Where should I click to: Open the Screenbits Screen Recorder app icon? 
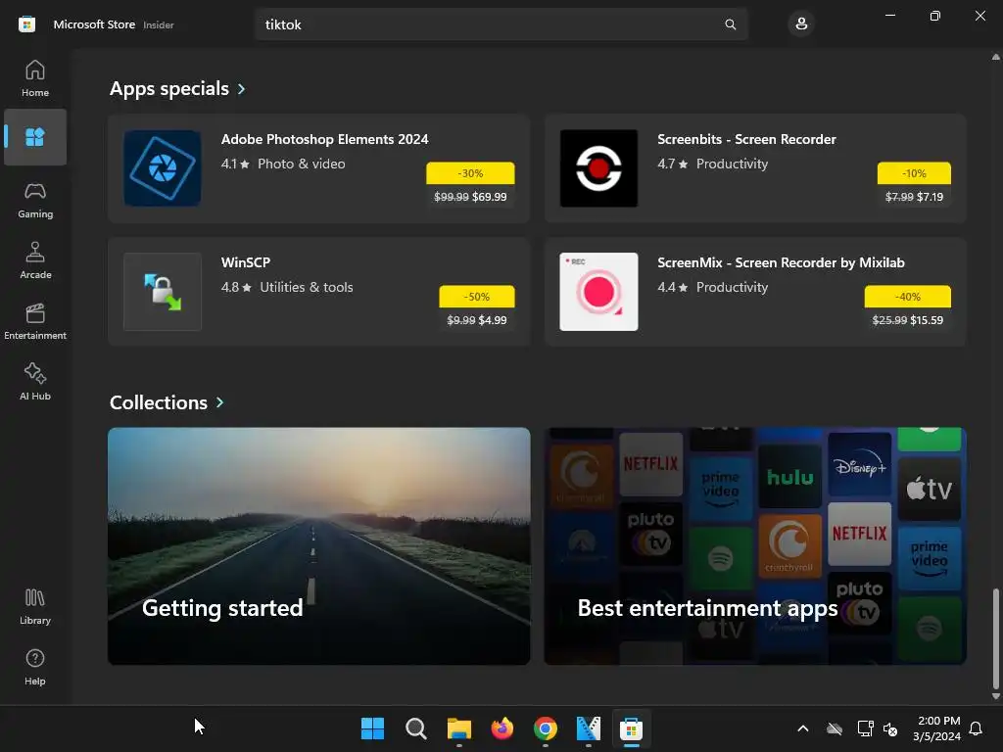click(598, 168)
